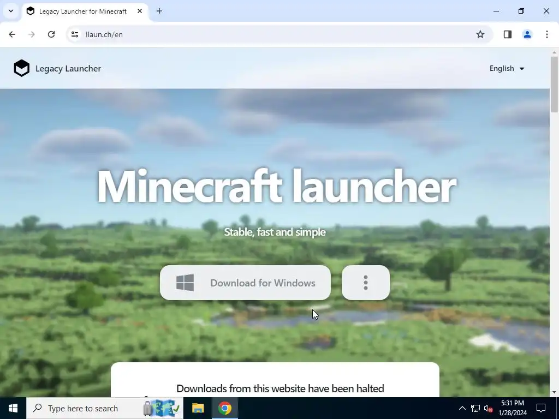Open notification center icon
The image size is (559, 419).
541,408
